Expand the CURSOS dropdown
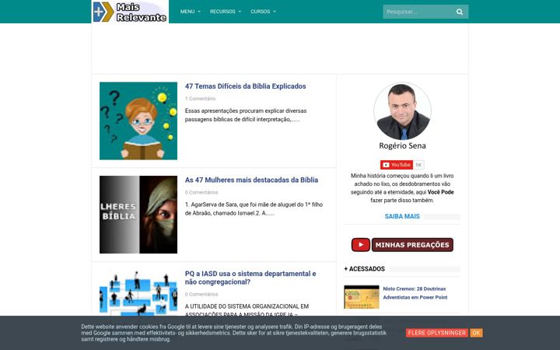Screen dimensions: 560x350 pos(263,12)
